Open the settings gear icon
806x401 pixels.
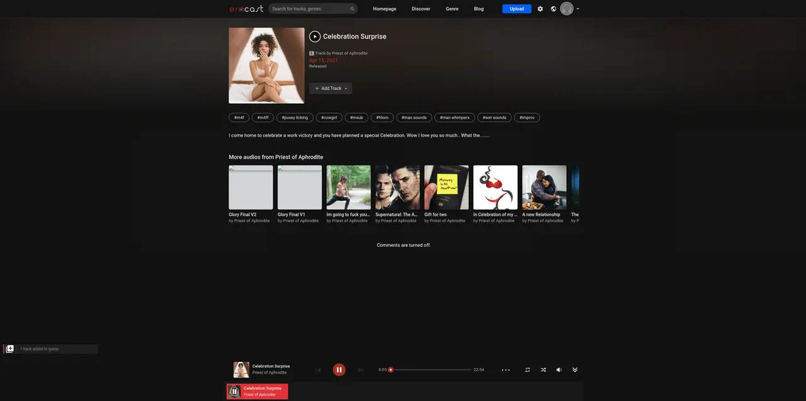(540, 9)
